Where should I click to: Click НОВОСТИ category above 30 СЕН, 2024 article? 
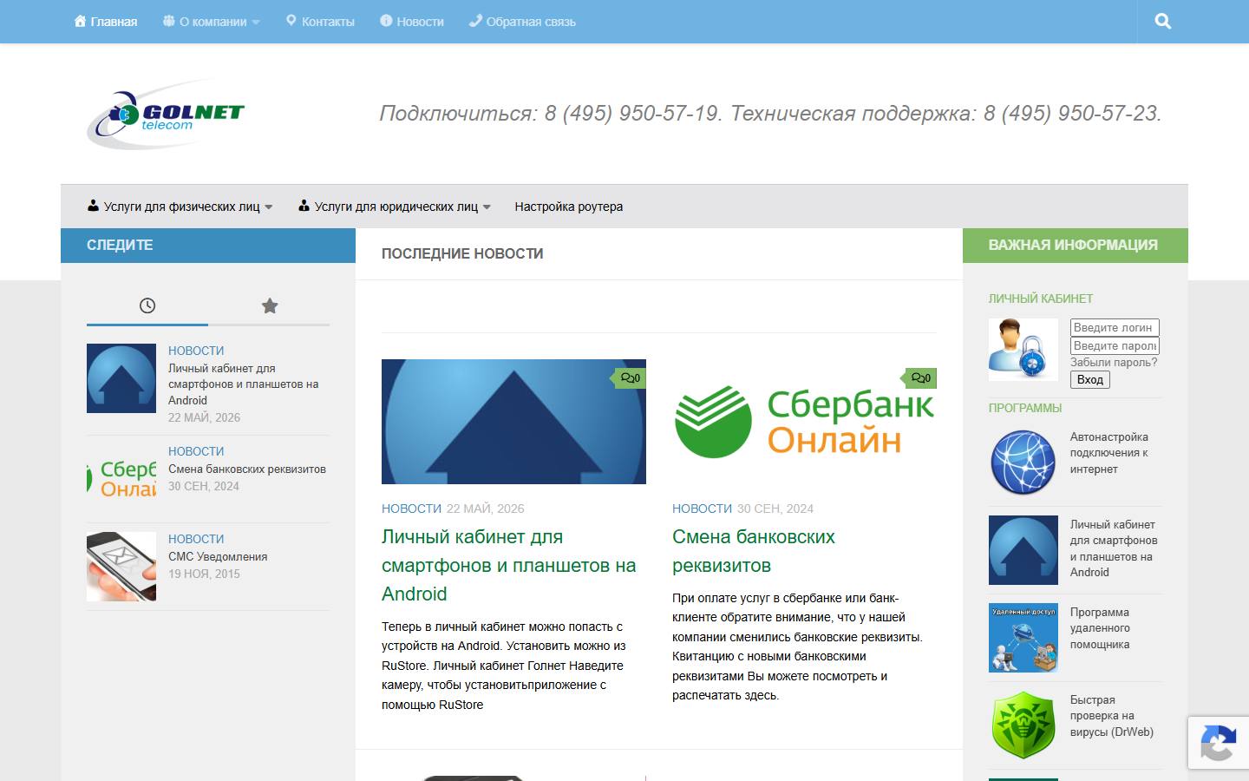(x=702, y=509)
